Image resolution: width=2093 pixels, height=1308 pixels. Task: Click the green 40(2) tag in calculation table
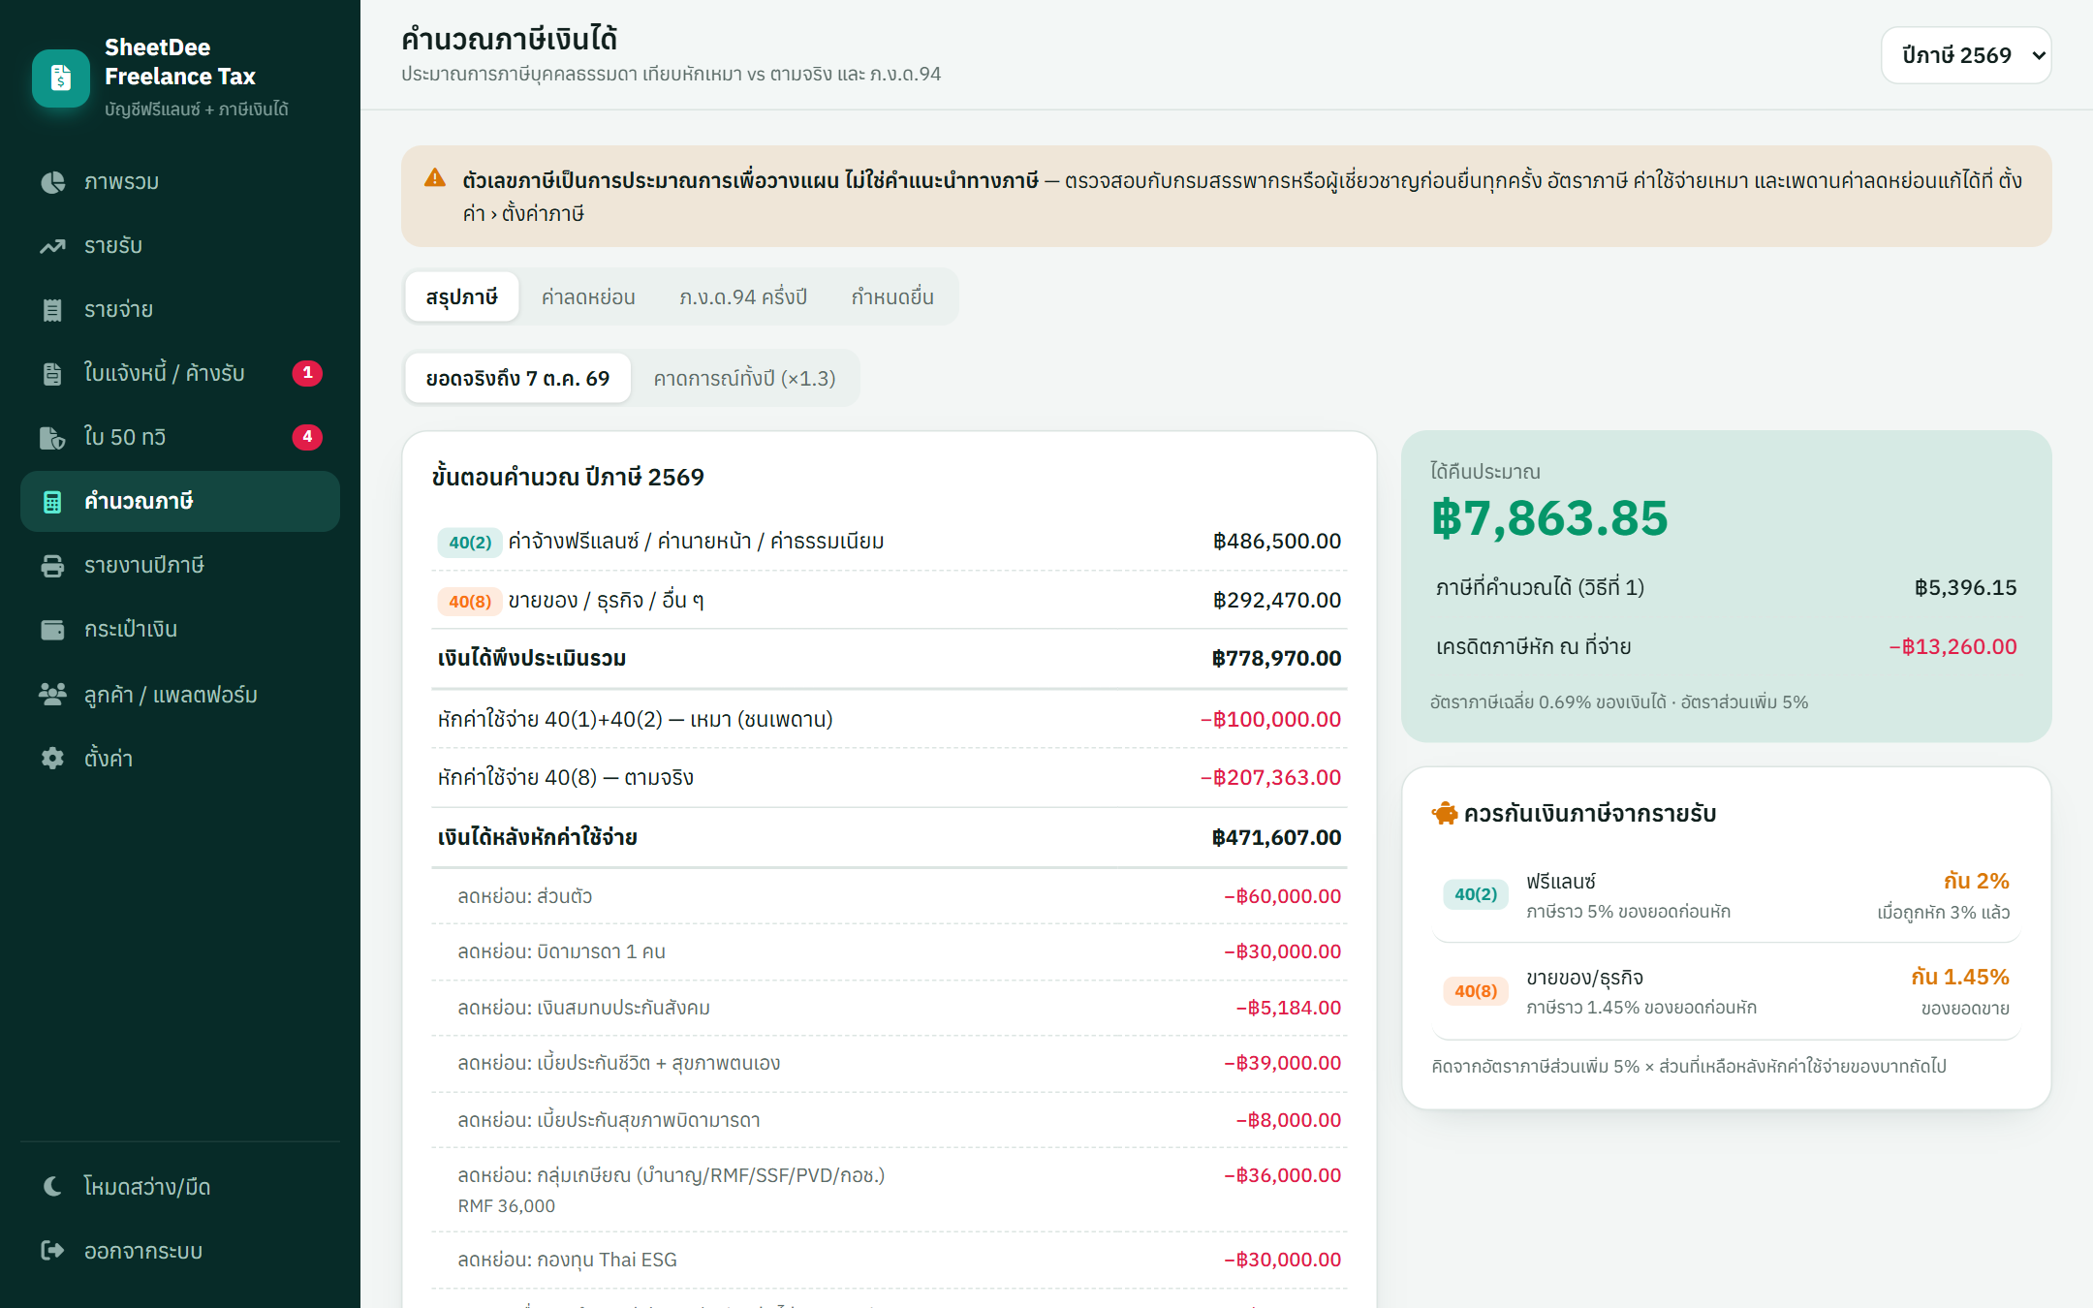pyautogui.click(x=470, y=542)
